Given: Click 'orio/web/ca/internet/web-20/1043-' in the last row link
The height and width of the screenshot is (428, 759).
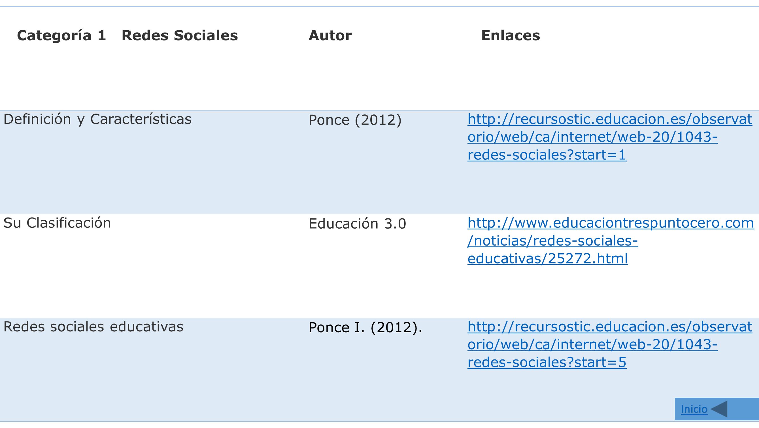Looking at the screenshot, I should click(x=592, y=345).
